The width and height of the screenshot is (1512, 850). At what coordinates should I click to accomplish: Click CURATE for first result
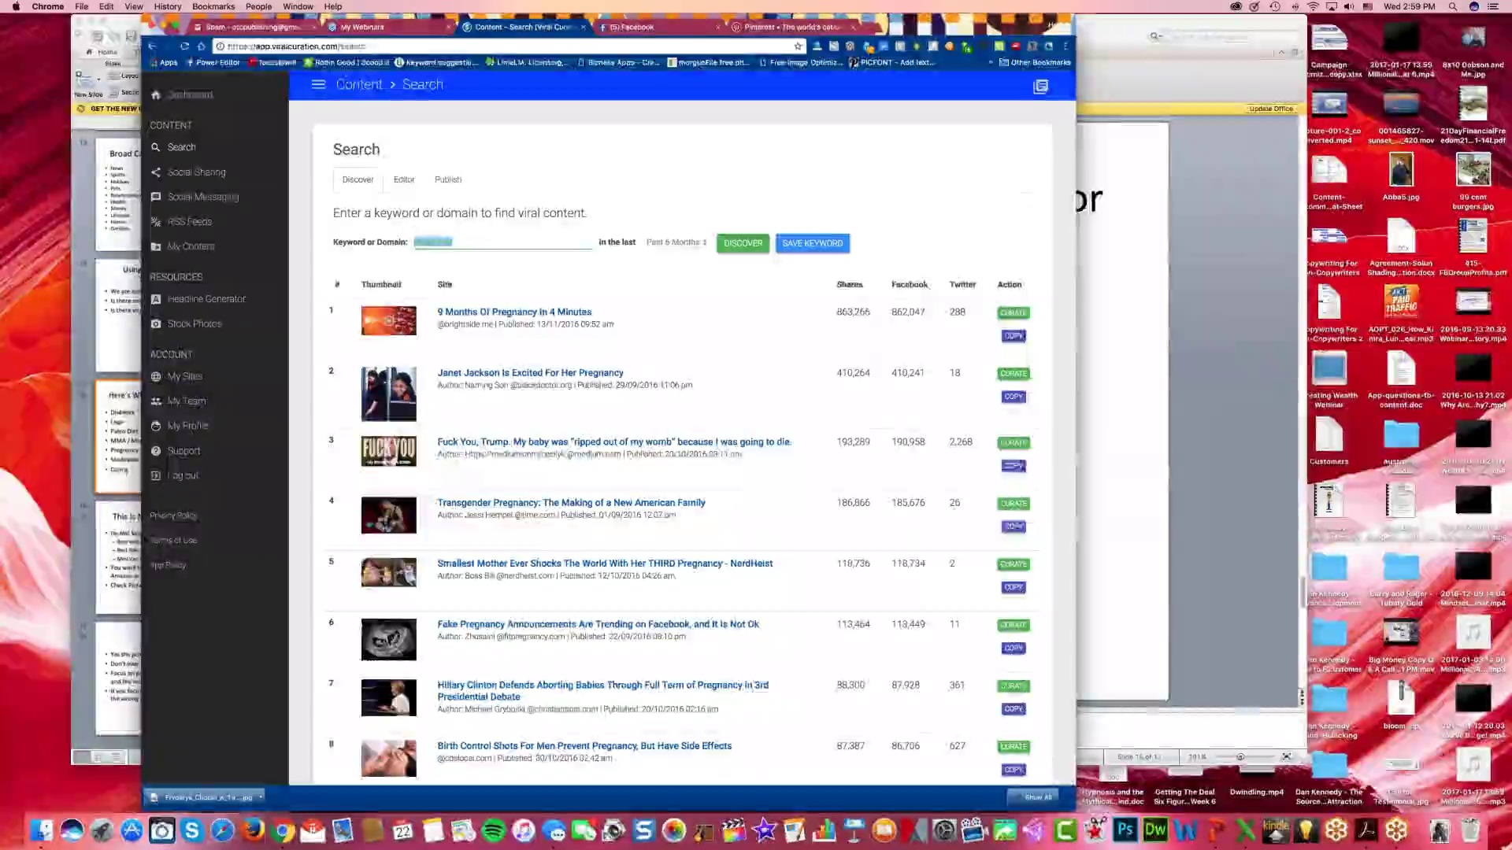1011,312
